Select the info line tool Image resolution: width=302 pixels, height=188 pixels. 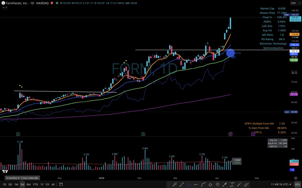[239, 184]
